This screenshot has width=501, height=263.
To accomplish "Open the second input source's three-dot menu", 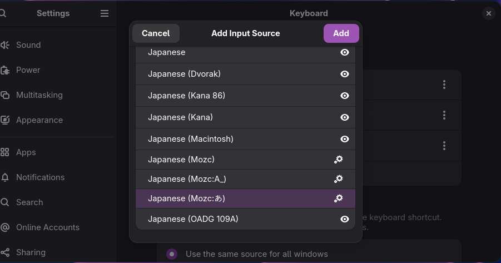I will (444, 115).
